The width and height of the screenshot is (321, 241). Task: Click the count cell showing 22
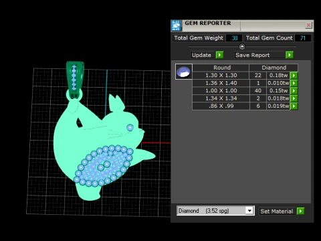pos(258,76)
